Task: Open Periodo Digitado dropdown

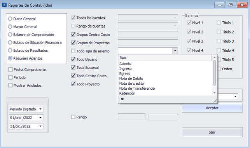Action: point(40,109)
